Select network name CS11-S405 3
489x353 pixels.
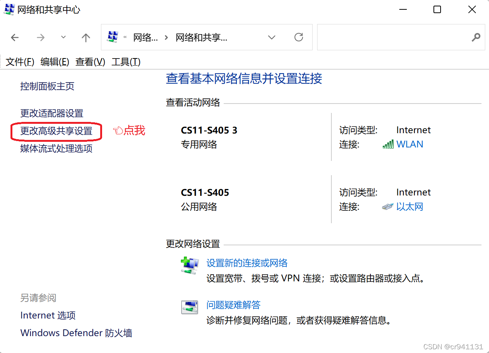[209, 130]
